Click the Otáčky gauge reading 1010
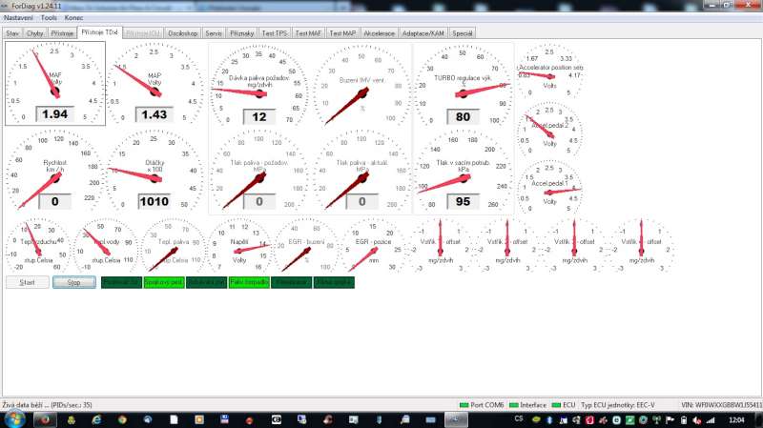 tap(154, 201)
